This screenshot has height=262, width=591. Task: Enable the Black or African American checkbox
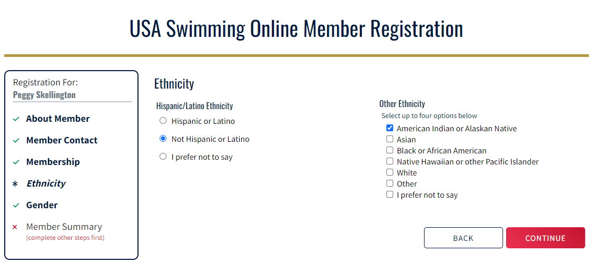[x=390, y=150]
